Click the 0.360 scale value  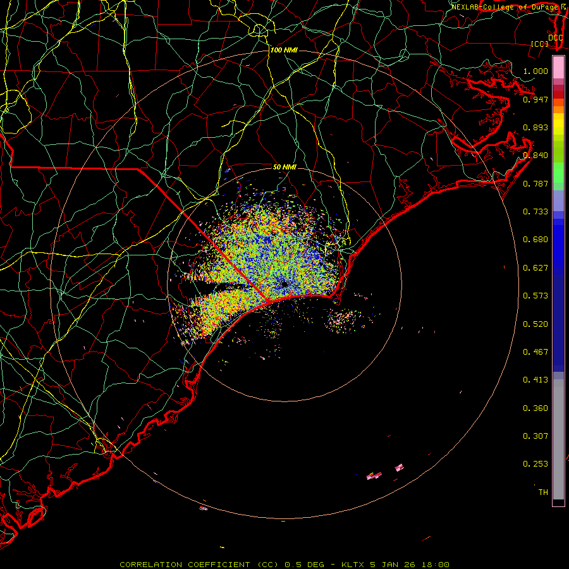[x=535, y=408]
